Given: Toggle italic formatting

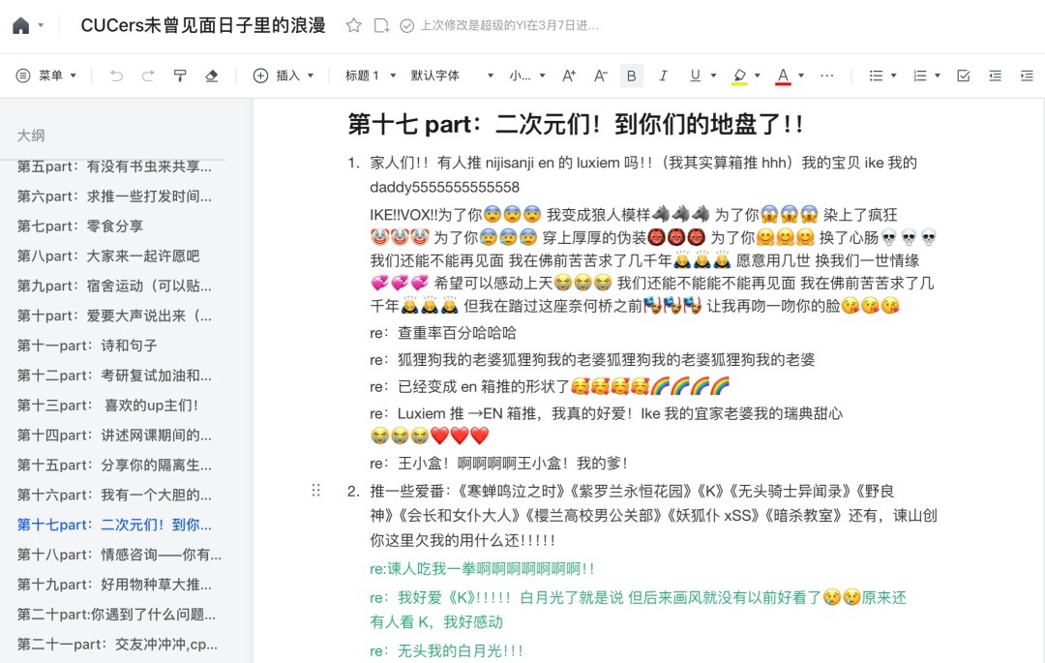Looking at the screenshot, I should tap(663, 75).
